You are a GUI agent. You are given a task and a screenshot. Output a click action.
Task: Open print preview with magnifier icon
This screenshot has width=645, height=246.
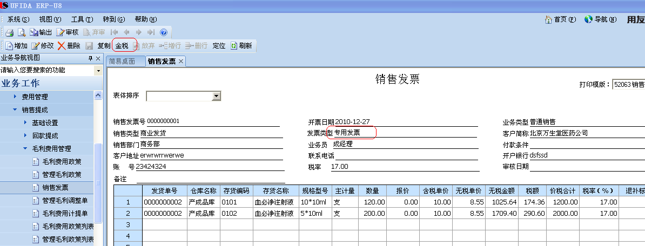(x=22, y=32)
